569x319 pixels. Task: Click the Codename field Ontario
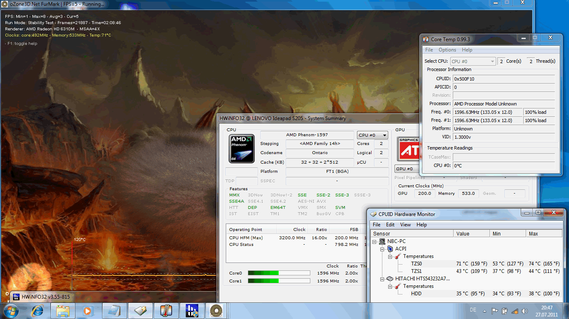click(x=319, y=153)
